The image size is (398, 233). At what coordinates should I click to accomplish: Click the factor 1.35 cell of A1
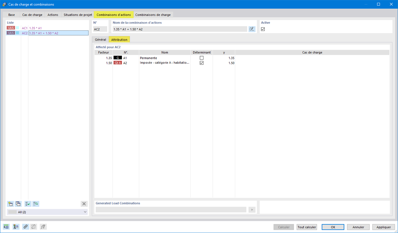pos(104,58)
